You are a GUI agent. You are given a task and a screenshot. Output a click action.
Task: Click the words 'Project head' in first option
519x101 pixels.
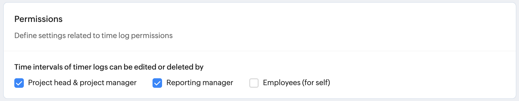[x=50, y=83]
